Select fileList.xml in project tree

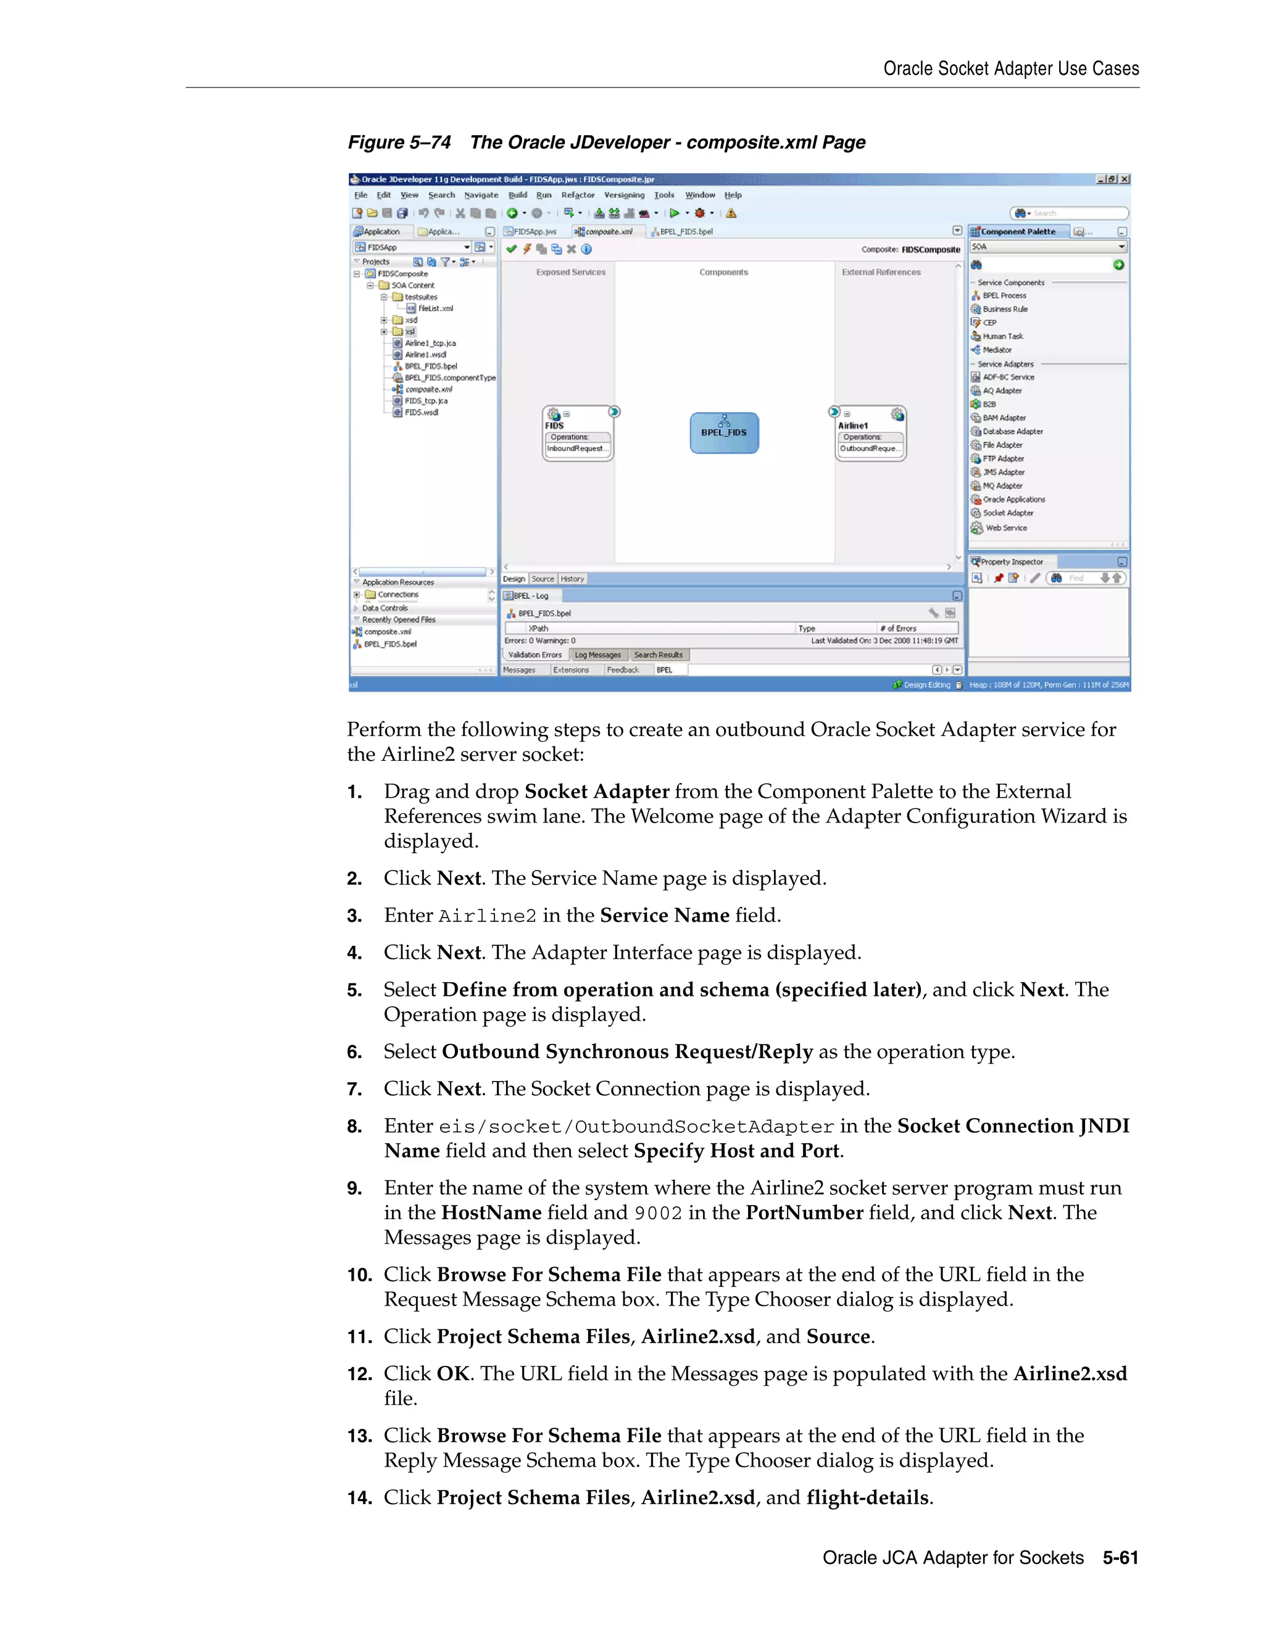click(431, 309)
